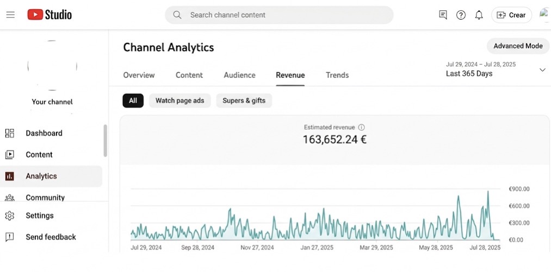Viewport: 551px width, 272px height.
Task: Click the Dashboard sidebar icon
Action: tap(10, 133)
